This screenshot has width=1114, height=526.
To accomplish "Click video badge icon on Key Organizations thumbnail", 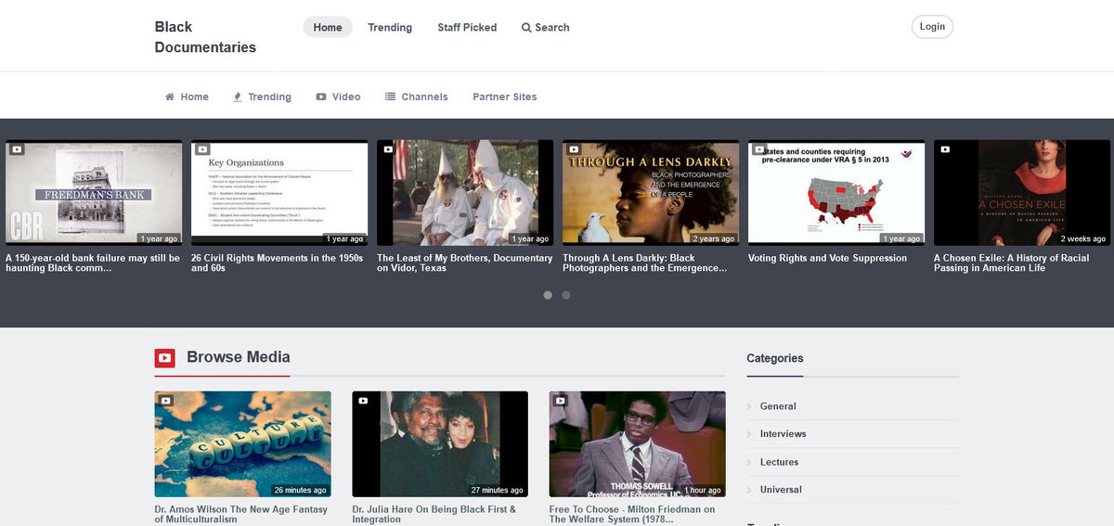I will pyautogui.click(x=202, y=149).
